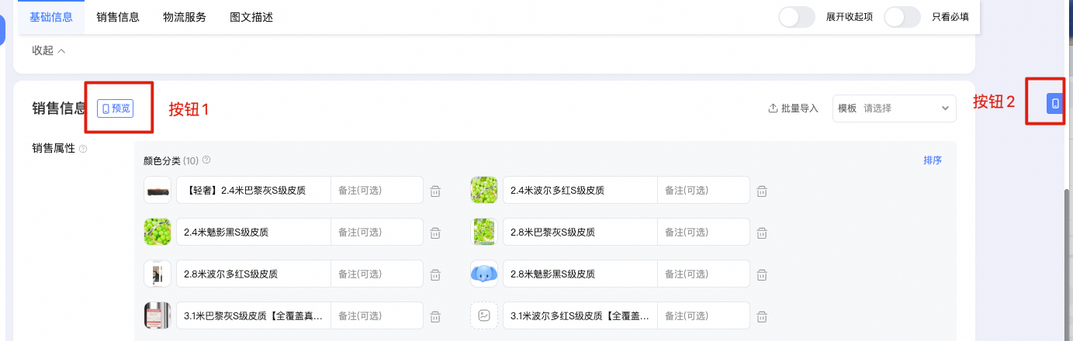Click 备注 field of 2.4米魅影黑S级皮质
The image size is (1073, 341).
coord(377,232)
